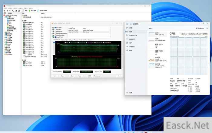This screenshot has height=133, width=212.
Task: Toggle last legend checkbox on temperature graph
Action: [104, 43]
